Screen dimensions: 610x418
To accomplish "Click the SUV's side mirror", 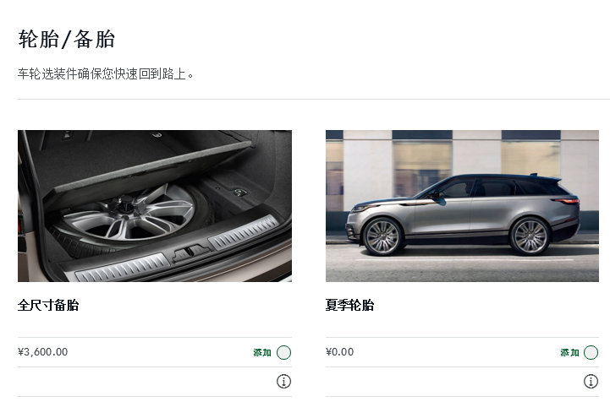I will (x=439, y=198).
